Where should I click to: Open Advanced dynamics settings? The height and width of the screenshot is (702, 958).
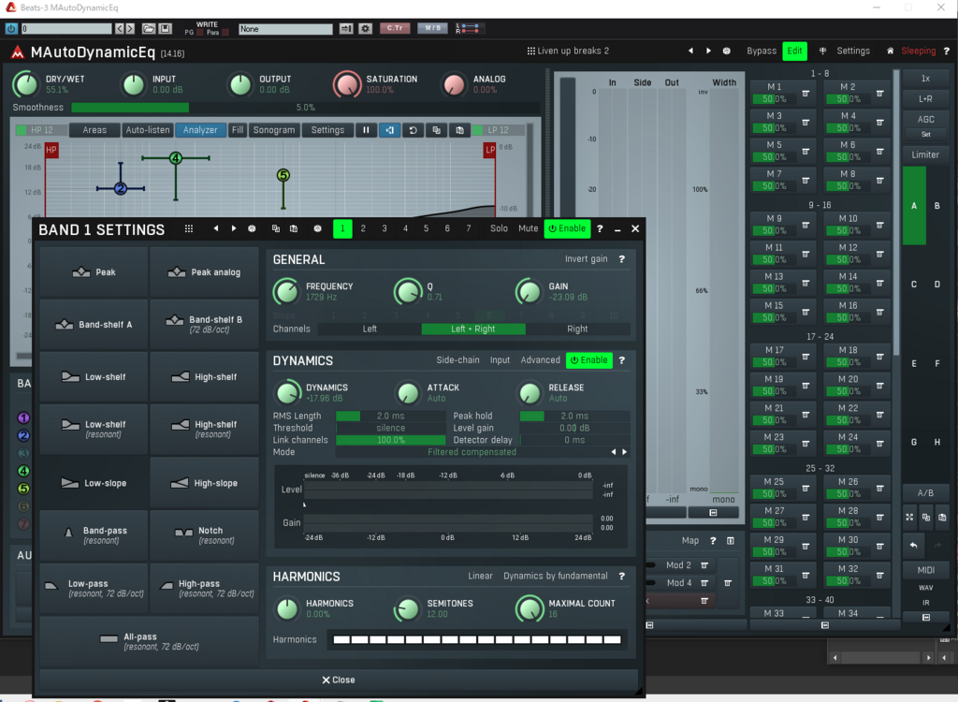tap(540, 360)
